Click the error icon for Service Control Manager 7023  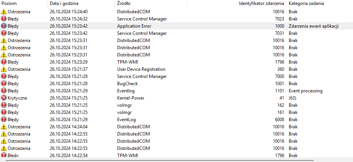(4, 19)
